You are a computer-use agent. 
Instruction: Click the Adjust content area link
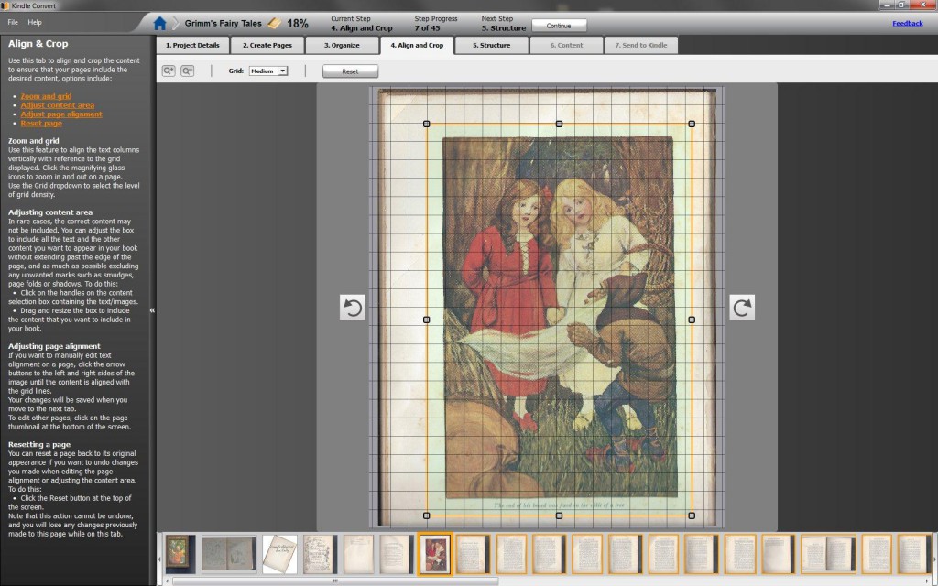click(x=57, y=105)
